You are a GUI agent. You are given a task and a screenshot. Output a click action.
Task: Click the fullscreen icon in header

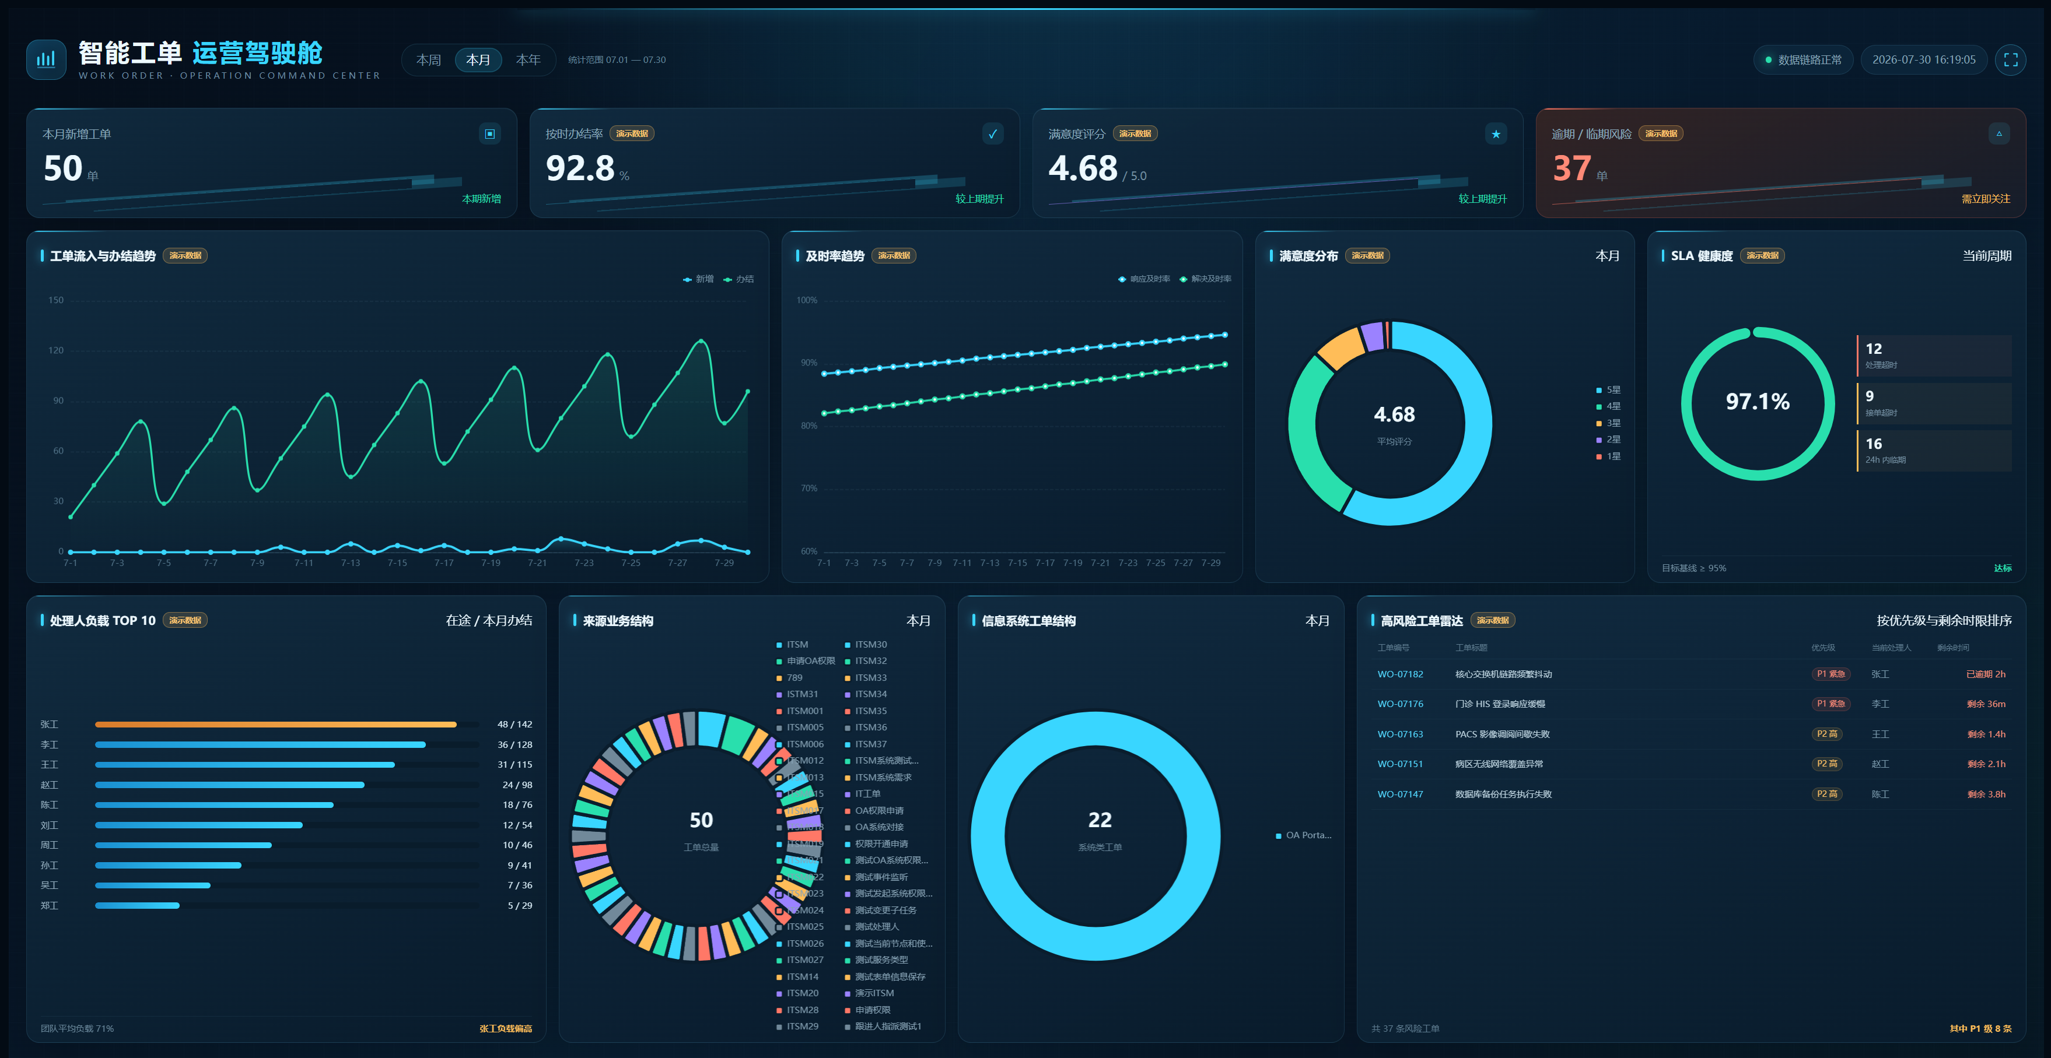tap(2010, 59)
